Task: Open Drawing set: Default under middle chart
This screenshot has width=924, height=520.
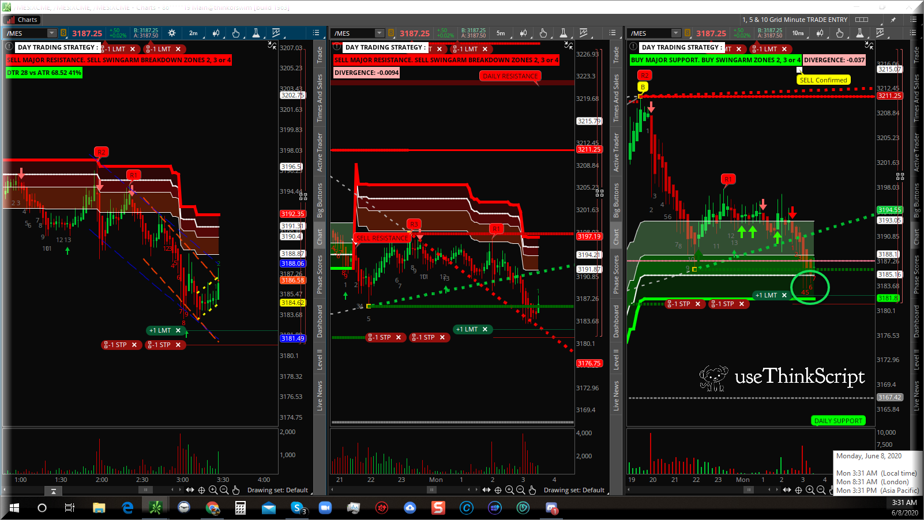Action: pos(574,490)
